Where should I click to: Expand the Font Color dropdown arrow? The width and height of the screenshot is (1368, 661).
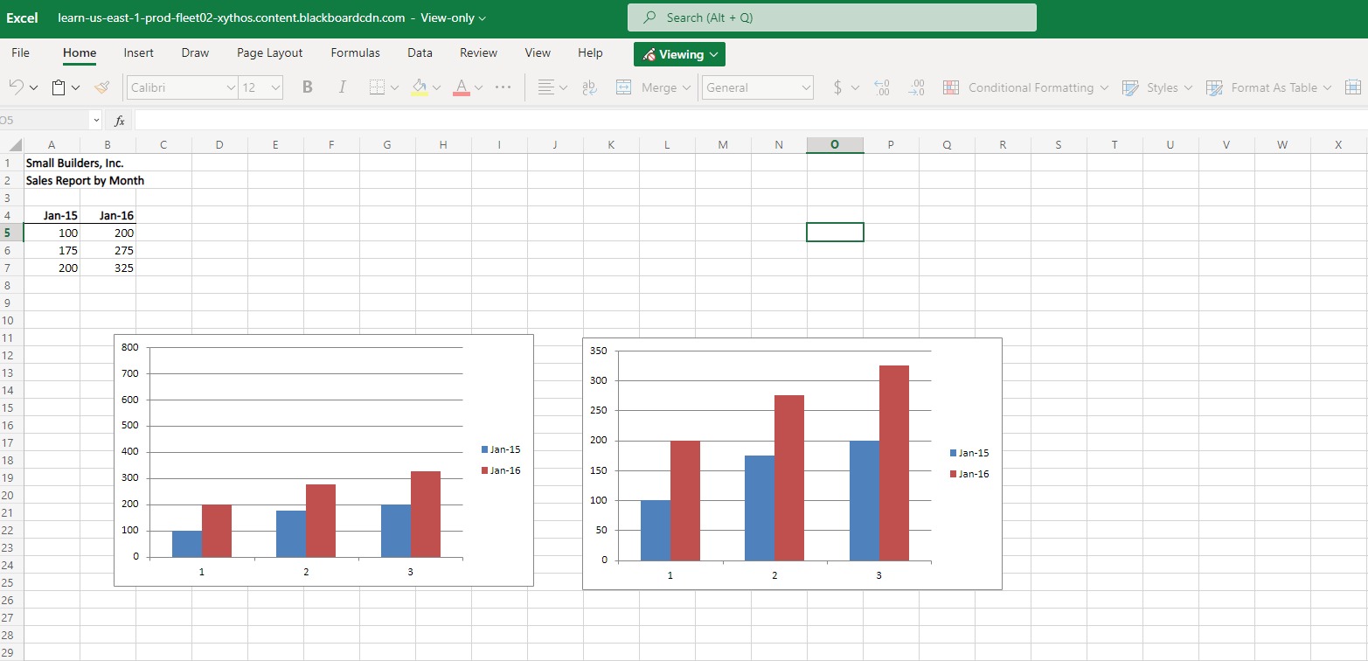pyautogui.click(x=479, y=87)
